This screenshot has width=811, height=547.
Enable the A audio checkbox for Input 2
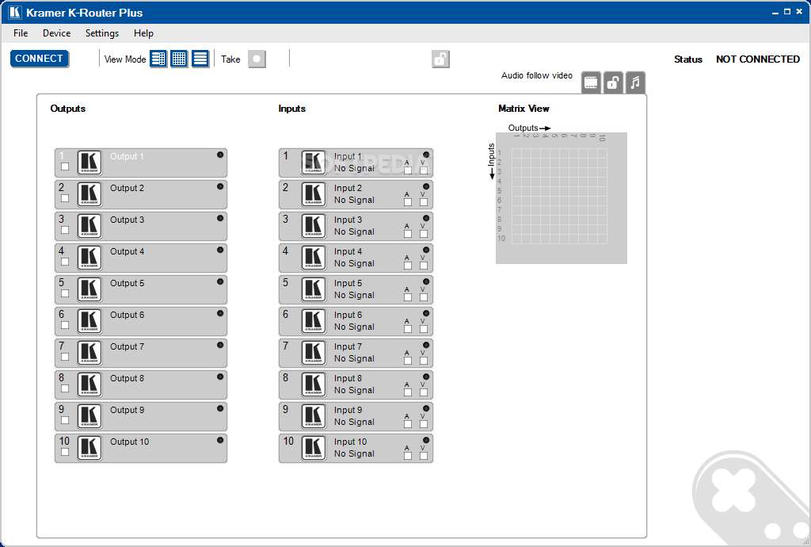408,202
